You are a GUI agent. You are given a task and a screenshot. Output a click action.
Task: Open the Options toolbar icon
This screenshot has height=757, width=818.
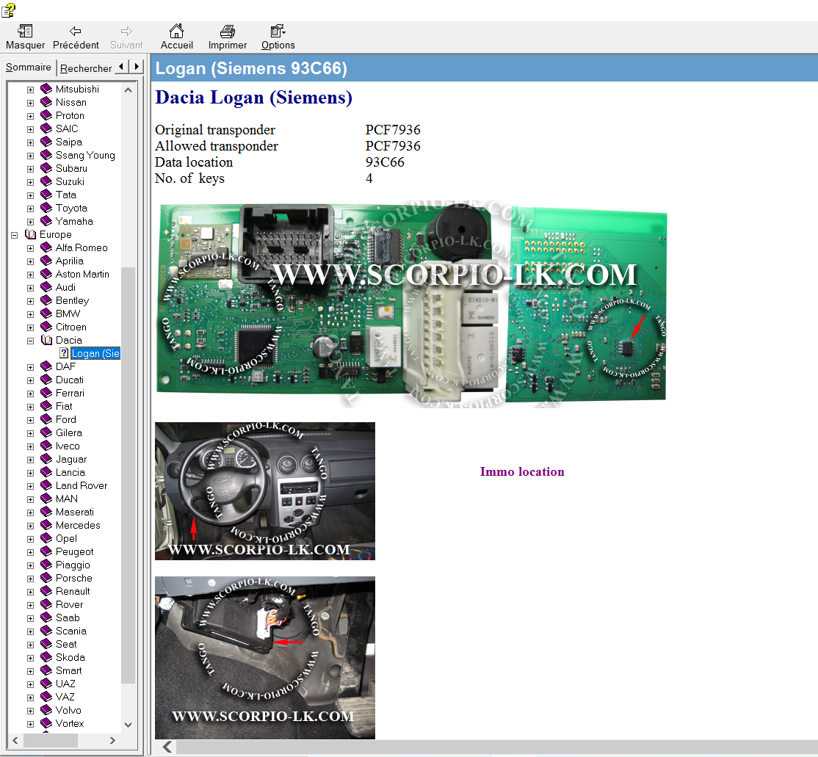click(x=278, y=32)
